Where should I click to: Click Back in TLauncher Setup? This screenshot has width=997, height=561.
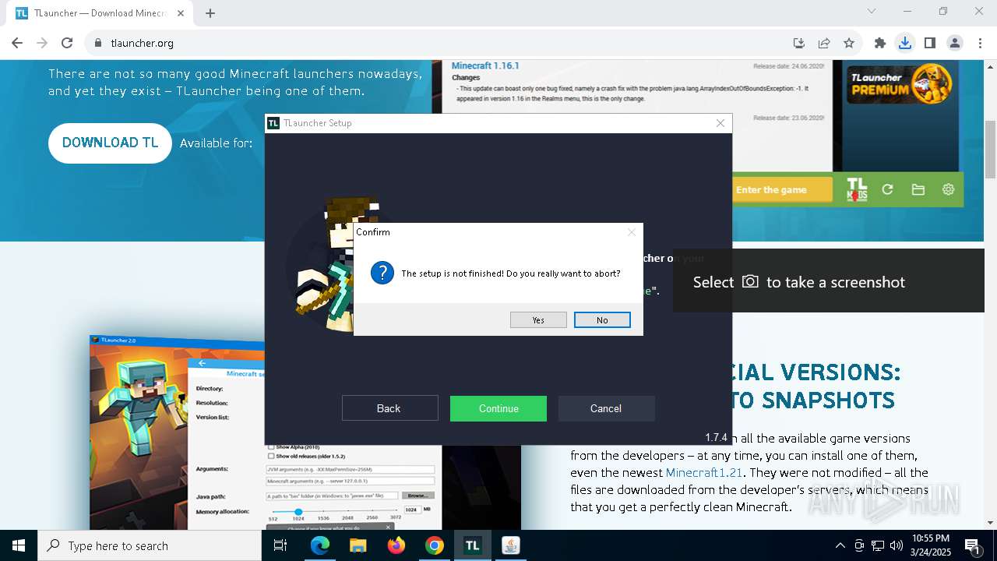tap(389, 408)
